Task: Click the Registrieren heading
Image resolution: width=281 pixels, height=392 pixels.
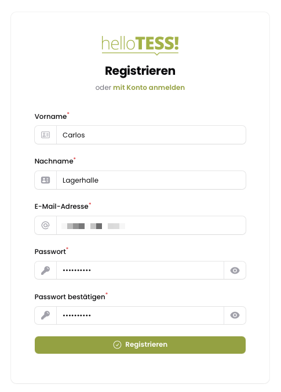Action: click(x=140, y=71)
